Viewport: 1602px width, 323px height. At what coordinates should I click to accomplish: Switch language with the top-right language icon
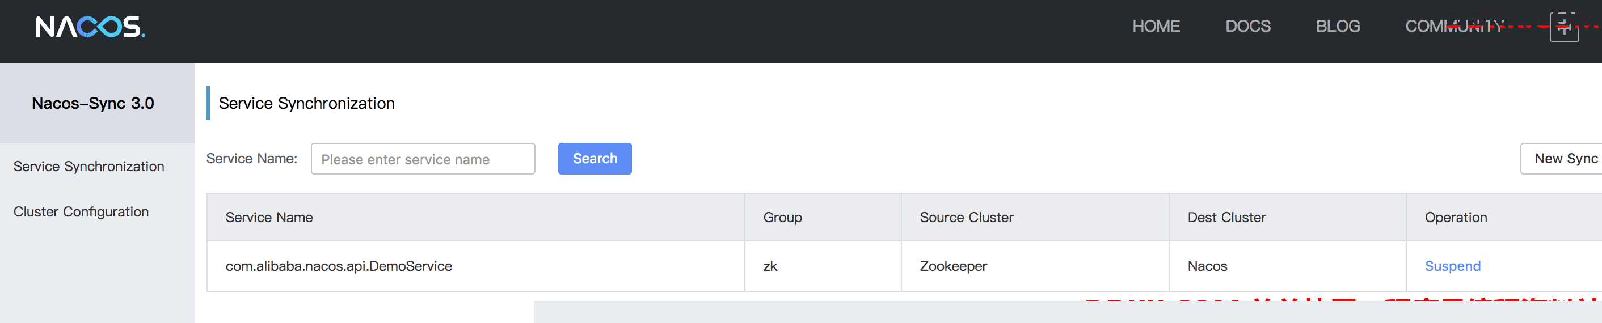pos(1564,27)
